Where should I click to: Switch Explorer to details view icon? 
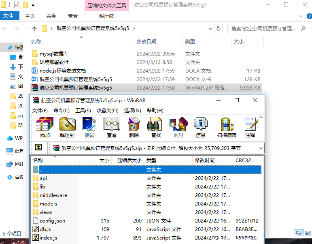tap(299, 232)
